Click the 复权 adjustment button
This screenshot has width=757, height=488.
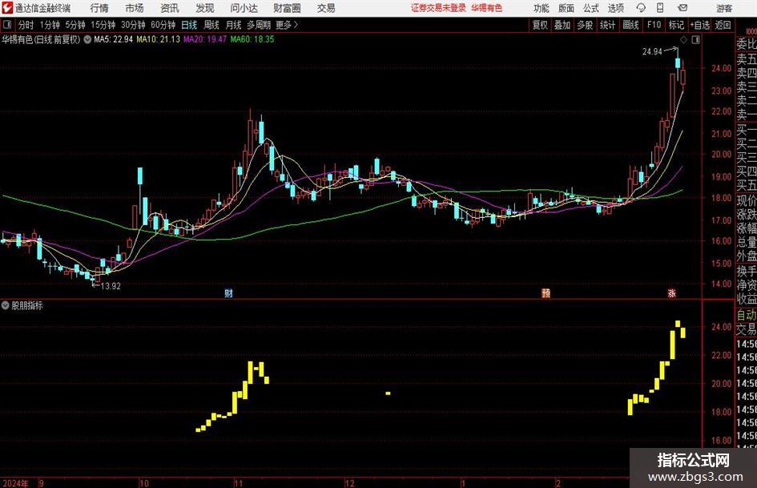coord(540,25)
